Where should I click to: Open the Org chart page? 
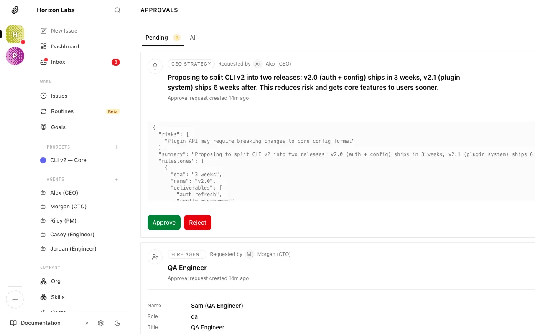[x=80, y=281]
